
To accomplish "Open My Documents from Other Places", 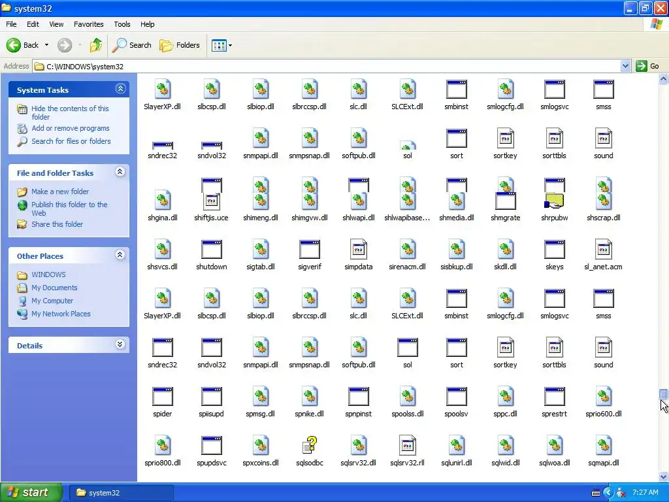I will pos(54,288).
